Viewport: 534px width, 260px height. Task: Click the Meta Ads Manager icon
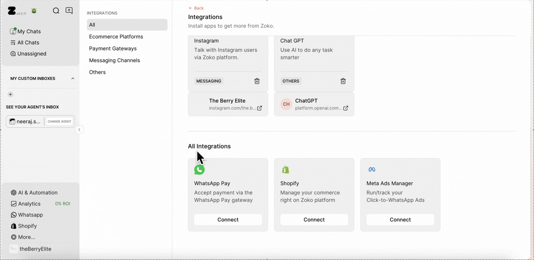pyautogui.click(x=372, y=170)
